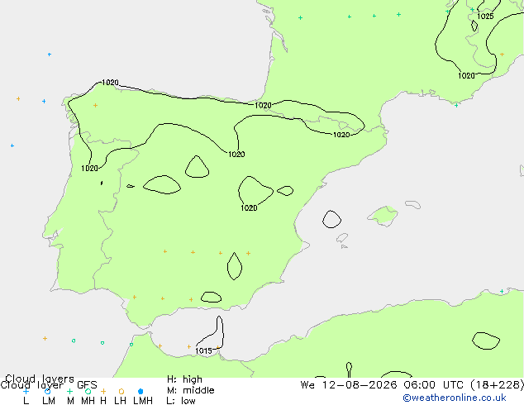Click the 'GFS' model label
Screen dimensions: 524x405
(87, 385)
